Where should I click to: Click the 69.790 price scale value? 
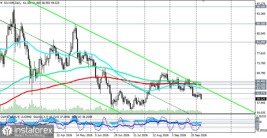(261, 73)
